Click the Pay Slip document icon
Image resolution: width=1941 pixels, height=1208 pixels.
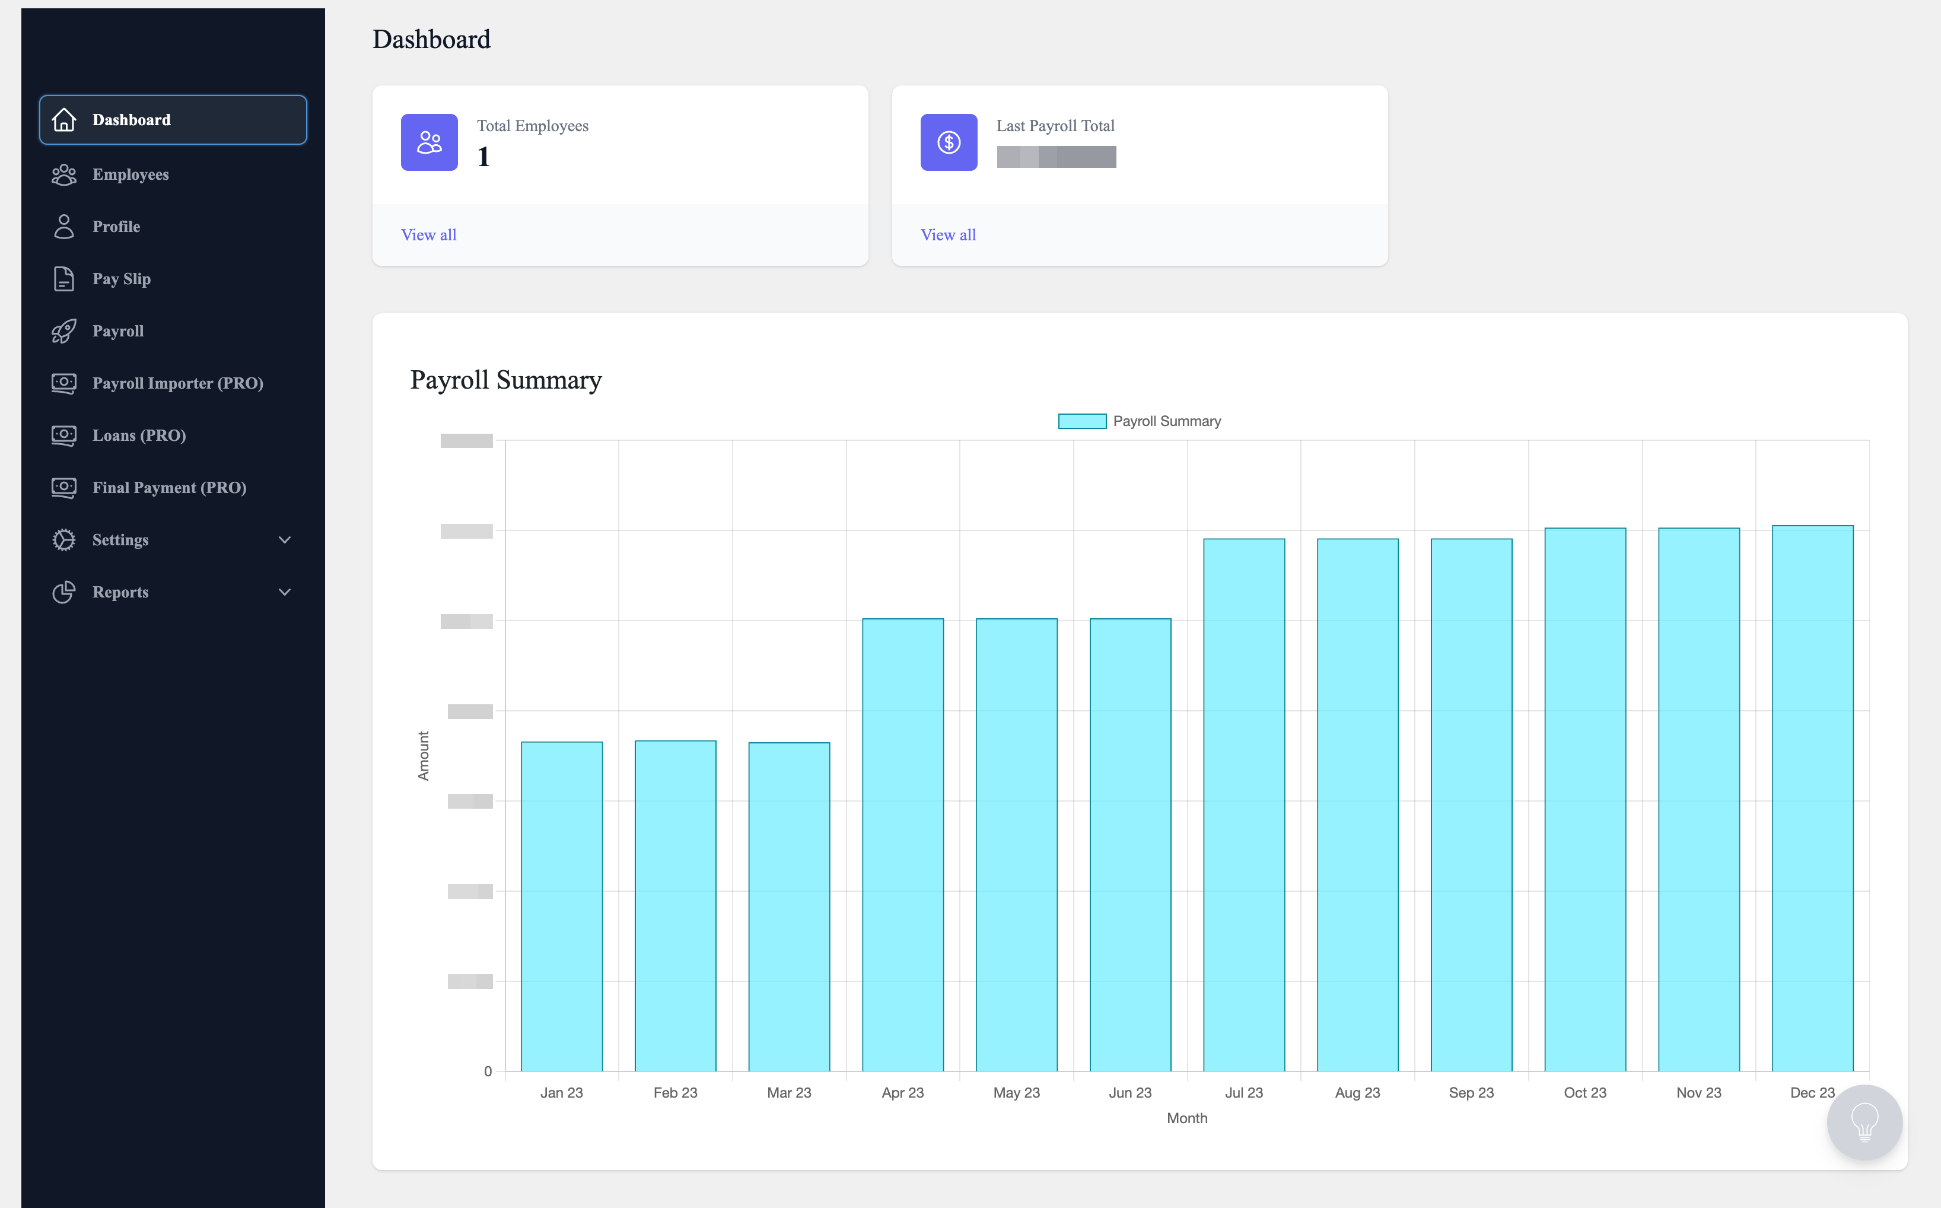64,279
